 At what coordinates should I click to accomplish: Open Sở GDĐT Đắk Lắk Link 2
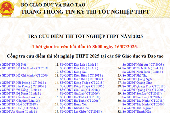(79, 68)
